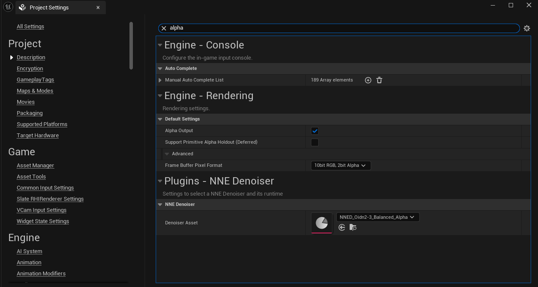538x287 pixels.
Task: Open settings gear next to search bar
Action: coord(527,28)
